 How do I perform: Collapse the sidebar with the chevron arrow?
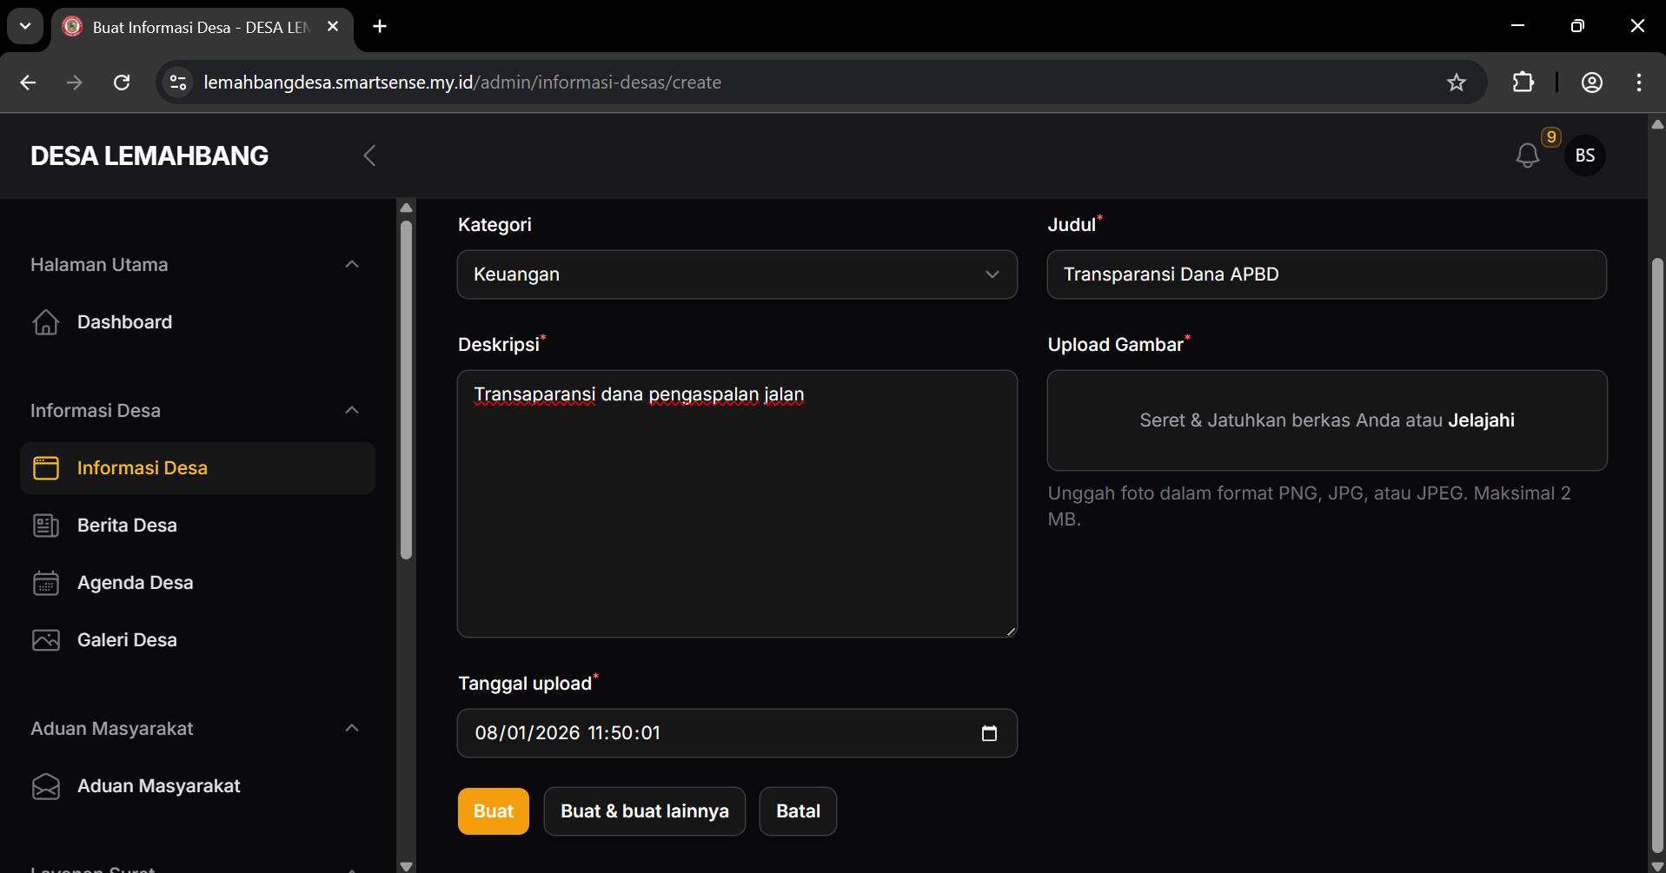tap(369, 155)
